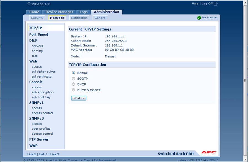Select the BOOTP radio button

pyautogui.click(x=73, y=79)
